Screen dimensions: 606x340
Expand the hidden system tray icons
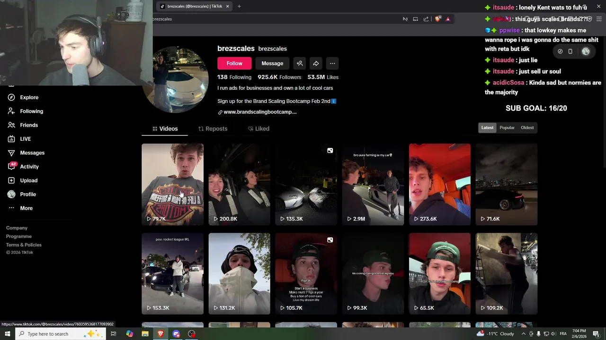pos(524,334)
